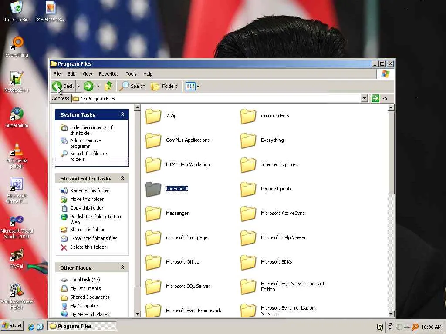Screen dimensions: 446x334
Task: Open the Forward history dropdown arrow
Action: (x=98, y=86)
